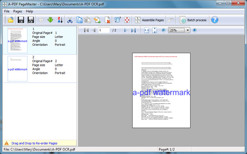Screen dimensions: 247x154
Task: Go to the previous page in the viewer
Action: (94, 30)
